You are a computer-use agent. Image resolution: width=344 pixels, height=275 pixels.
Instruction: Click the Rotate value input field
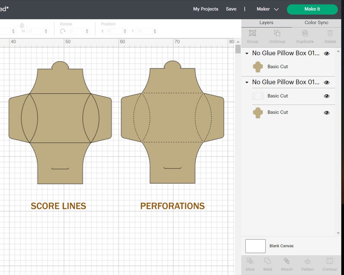76,31
